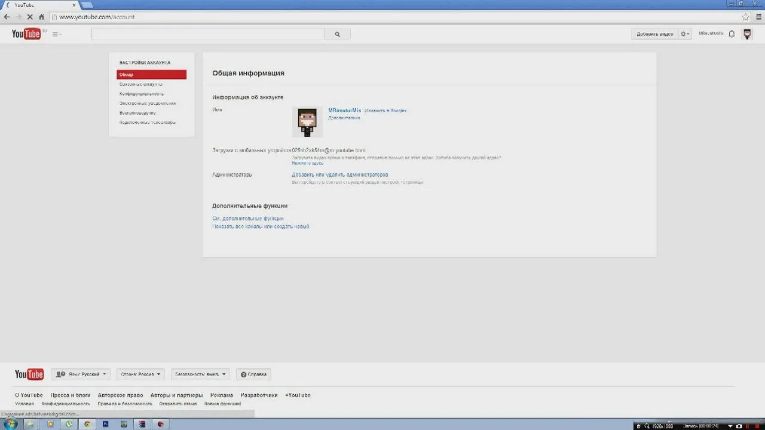Image resolution: width=765 pixels, height=430 pixels.
Task: Click the О YouTube footer link
Action: [29, 395]
